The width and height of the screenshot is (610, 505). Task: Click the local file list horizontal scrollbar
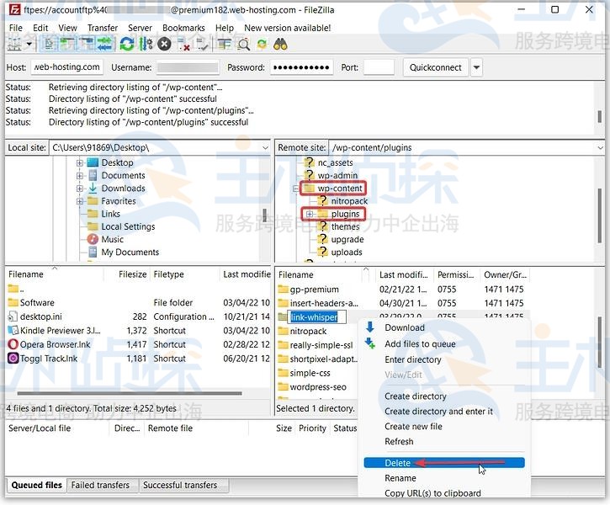tap(126, 393)
